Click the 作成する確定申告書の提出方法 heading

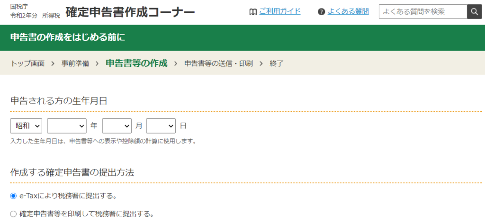[x=72, y=173]
